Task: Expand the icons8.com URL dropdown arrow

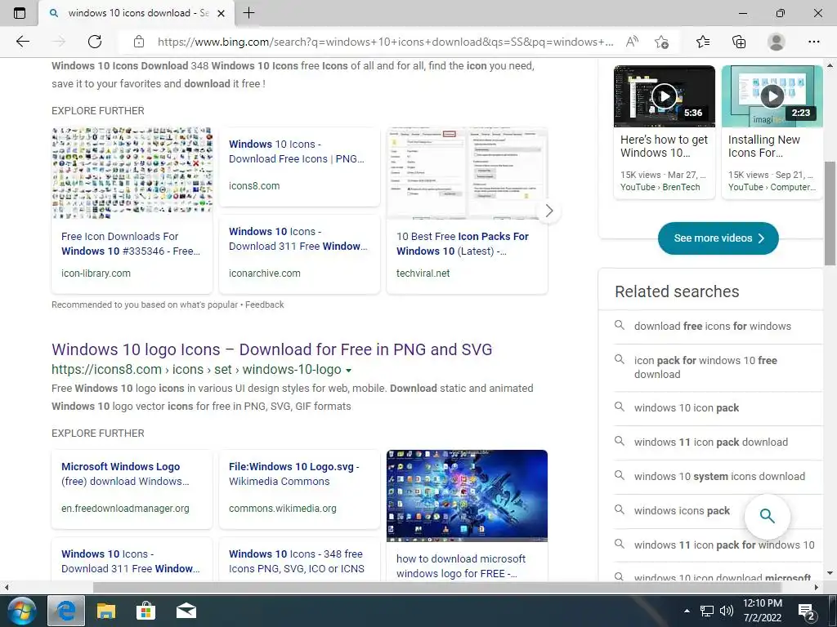Action: coord(348,370)
